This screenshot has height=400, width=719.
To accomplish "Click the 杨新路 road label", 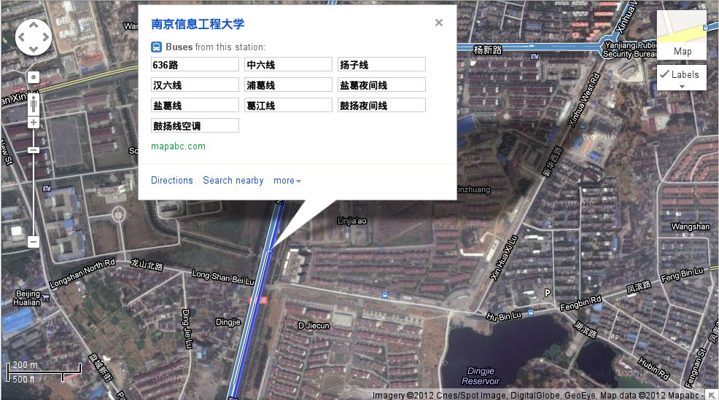I will pos(488,50).
